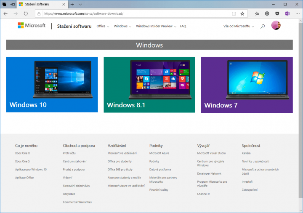Open the Favorites hub icon
The width and height of the screenshot is (303, 213).
pos(257,13)
